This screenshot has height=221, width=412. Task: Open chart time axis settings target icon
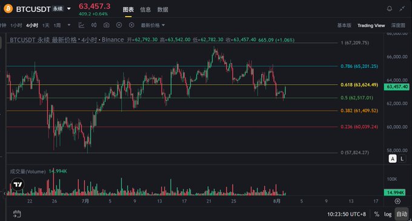coord(397,201)
